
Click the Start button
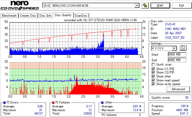coord(160,6)
